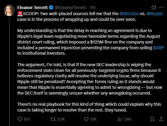Bookmark this tweet
The width and height of the screenshot is (167, 126).
click(x=153, y=119)
